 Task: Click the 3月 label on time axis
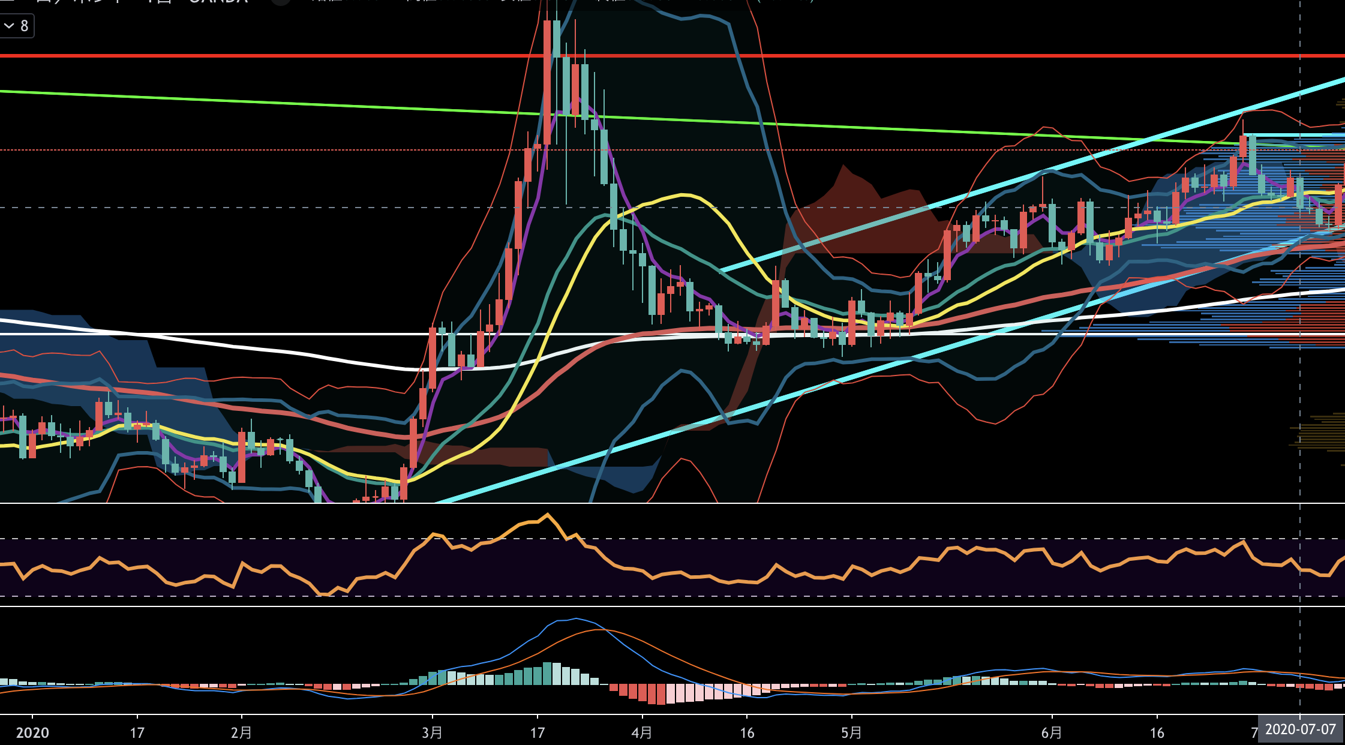point(432,732)
